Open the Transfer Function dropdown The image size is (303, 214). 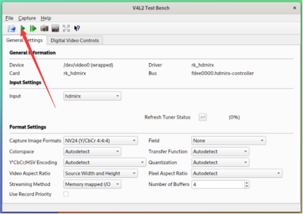coord(220,152)
